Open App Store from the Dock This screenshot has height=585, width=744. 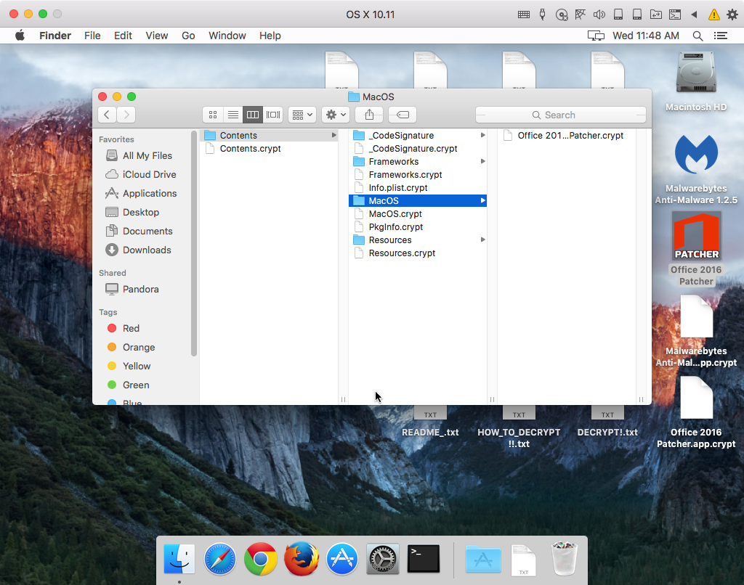pyautogui.click(x=341, y=559)
